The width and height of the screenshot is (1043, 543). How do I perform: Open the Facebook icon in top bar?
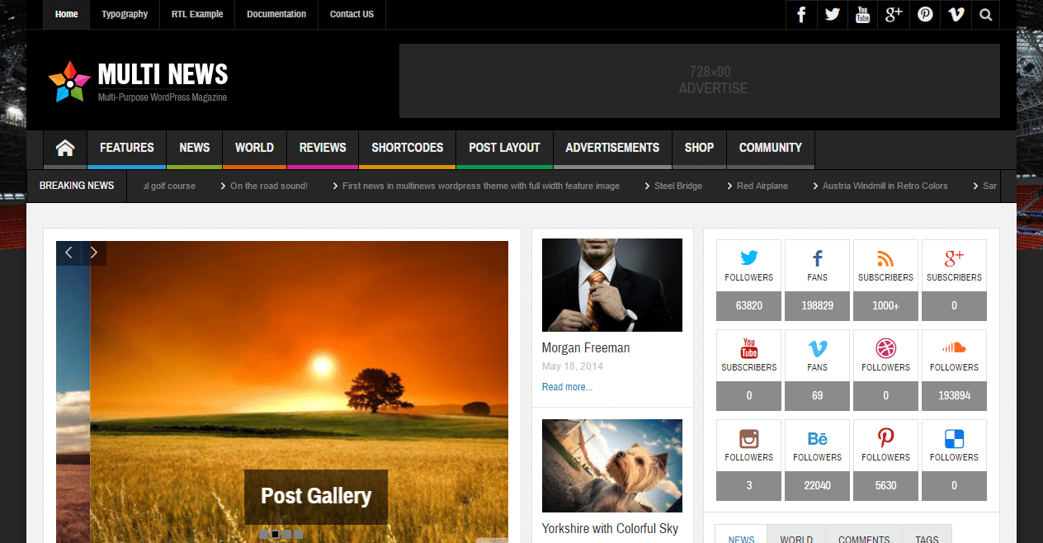(x=801, y=14)
